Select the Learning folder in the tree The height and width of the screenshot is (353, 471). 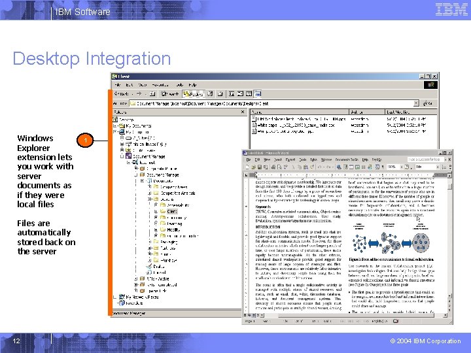[174, 224]
